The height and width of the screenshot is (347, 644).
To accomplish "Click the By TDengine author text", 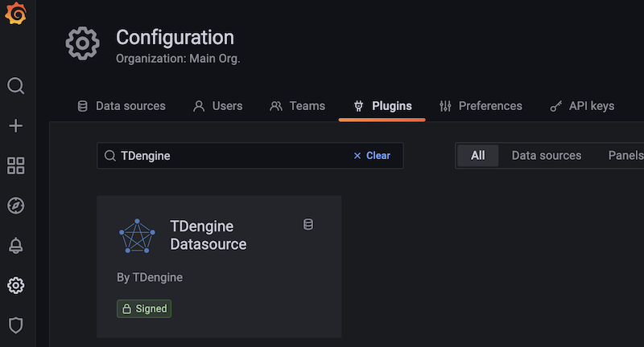I will point(150,277).
